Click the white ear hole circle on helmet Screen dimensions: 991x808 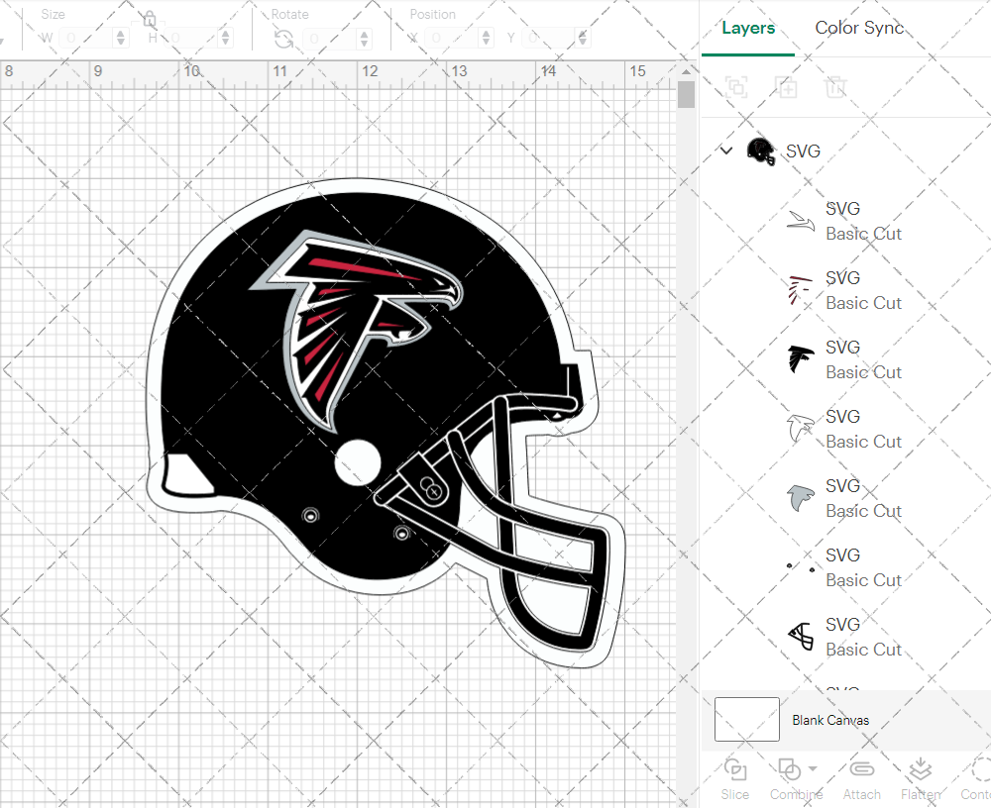(x=358, y=462)
